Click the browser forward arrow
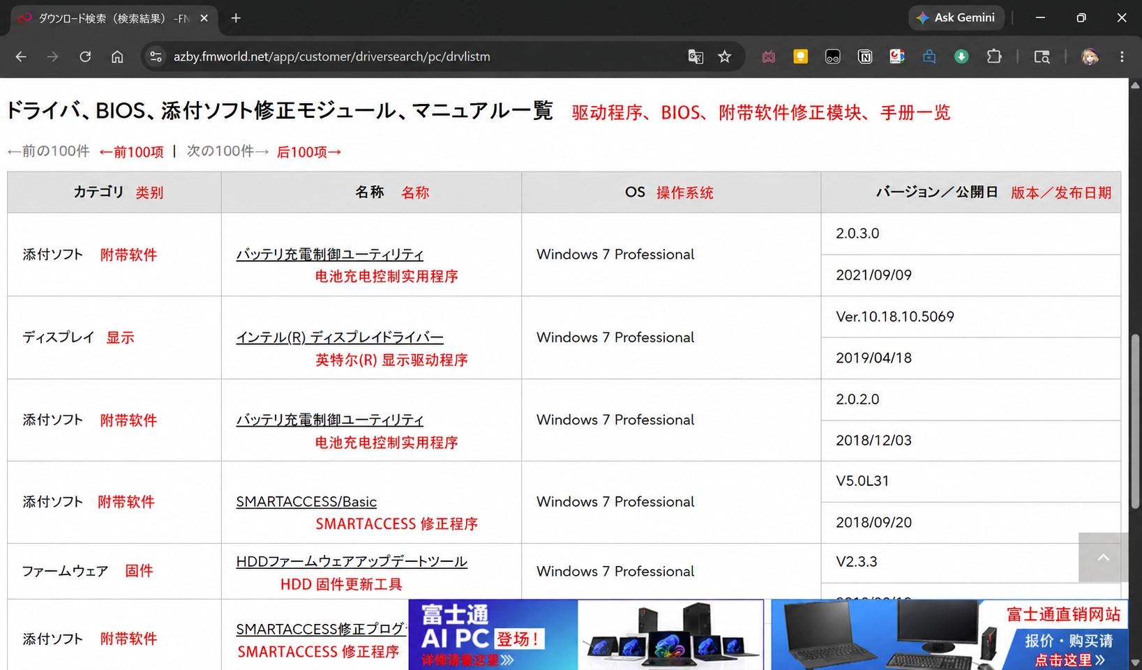Screen dimensions: 1142x670 [53, 56]
